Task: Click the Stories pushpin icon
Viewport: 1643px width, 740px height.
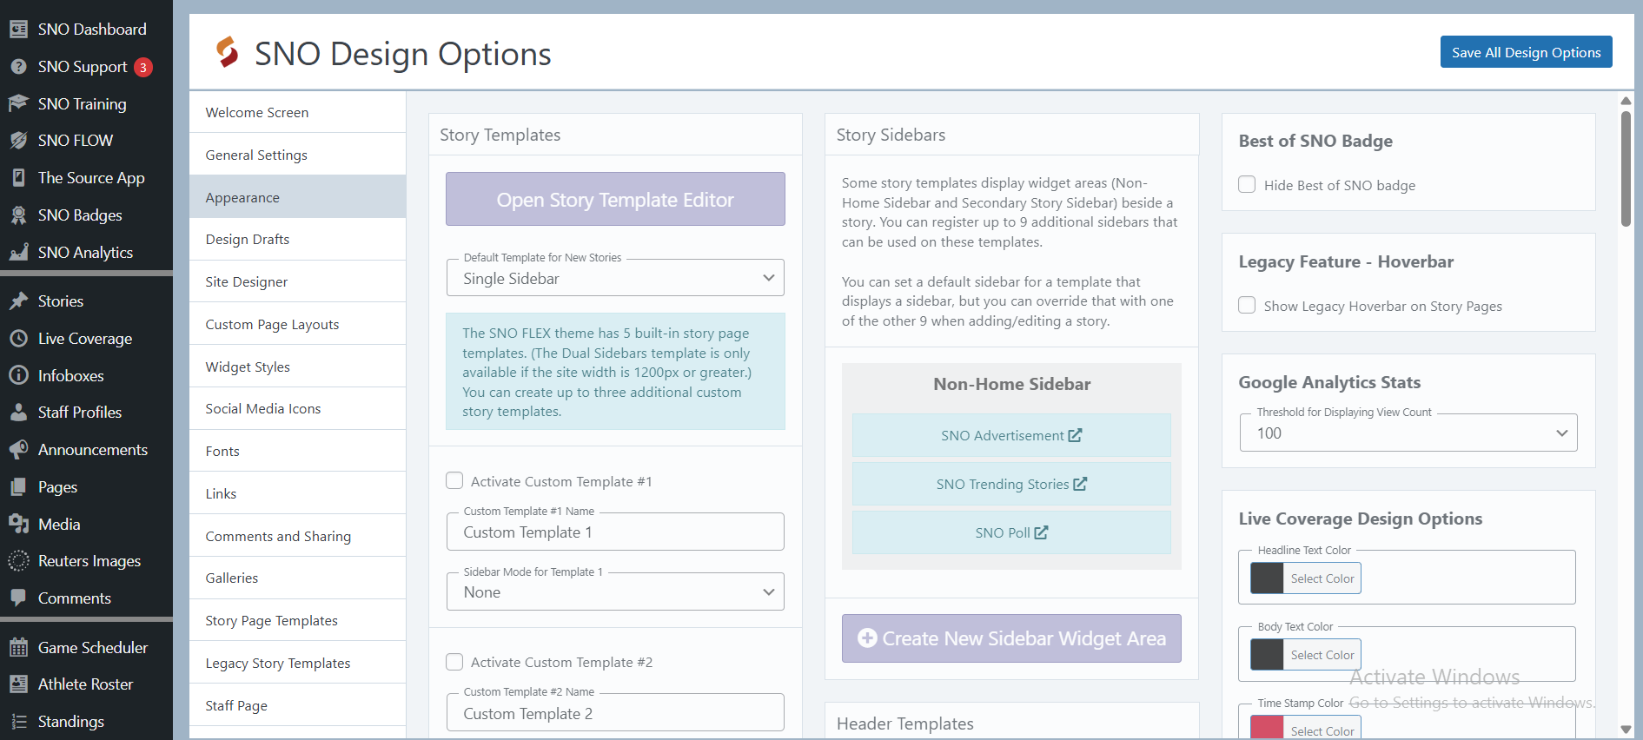Action: click(x=18, y=301)
